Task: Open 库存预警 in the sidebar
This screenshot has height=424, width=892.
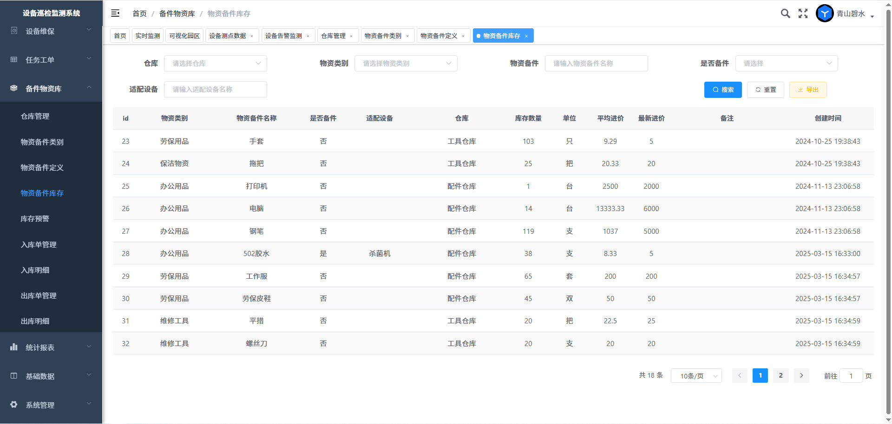Action: 35,218
